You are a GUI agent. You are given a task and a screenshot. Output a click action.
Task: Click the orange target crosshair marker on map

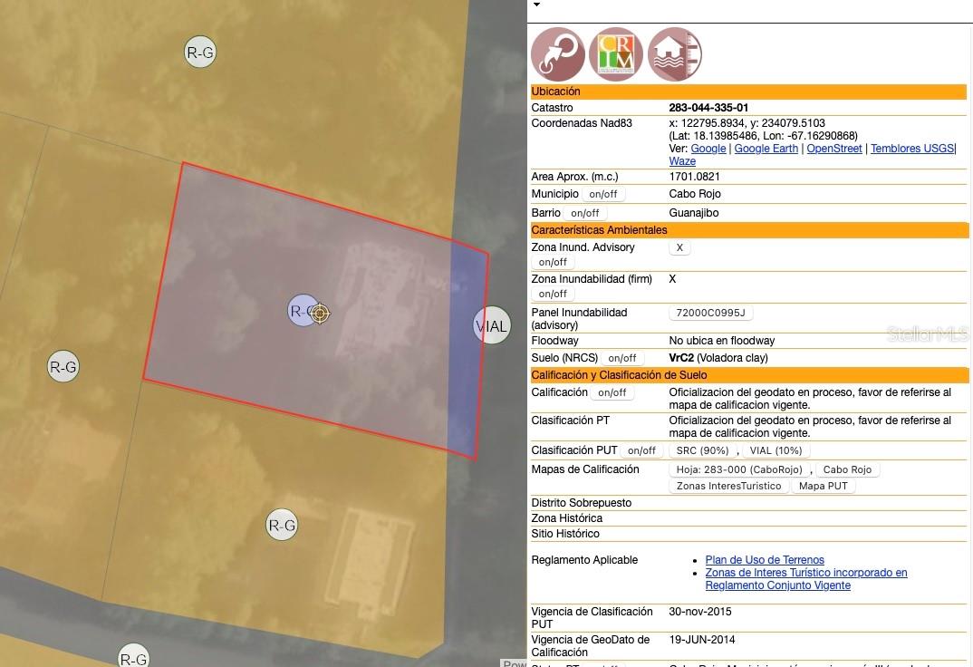pyautogui.click(x=320, y=314)
